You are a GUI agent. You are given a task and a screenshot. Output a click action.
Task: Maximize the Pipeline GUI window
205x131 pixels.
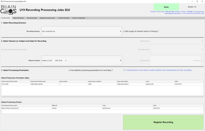pyautogui.click(x=197, y=2)
